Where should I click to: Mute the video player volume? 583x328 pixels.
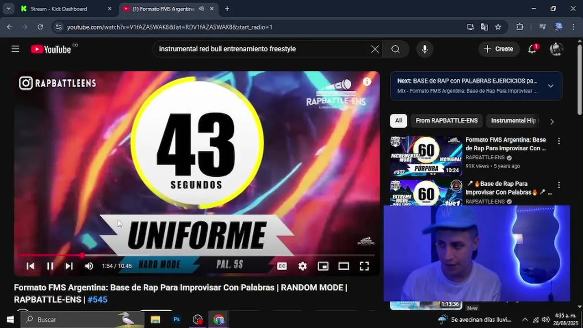point(89,266)
